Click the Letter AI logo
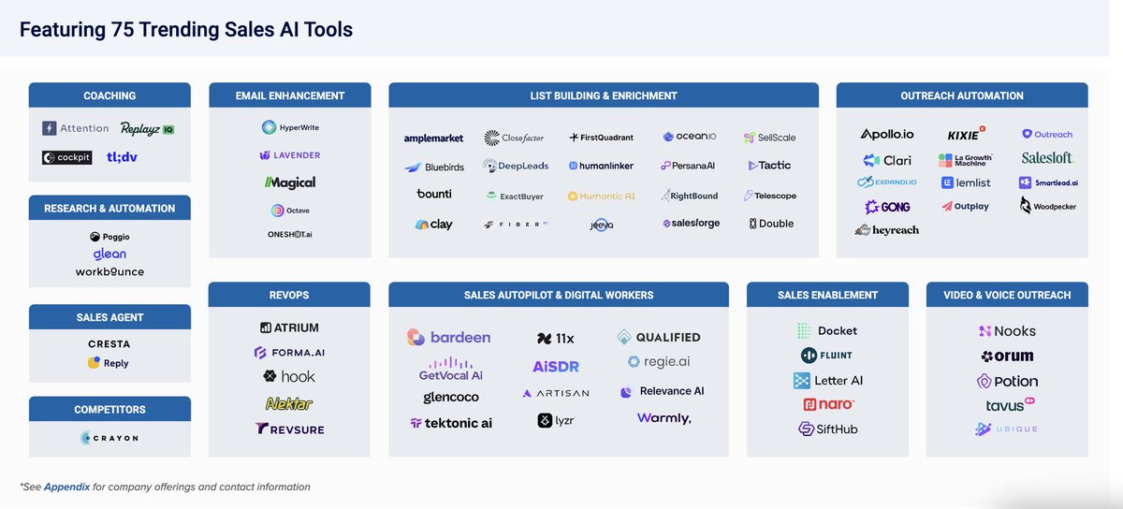This screenshot has height=509, width=1123. [x=827, y=381]
